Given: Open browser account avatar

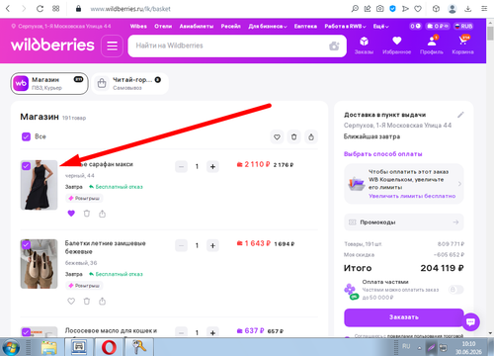Looking at the screenshot, I should (453, 9).
